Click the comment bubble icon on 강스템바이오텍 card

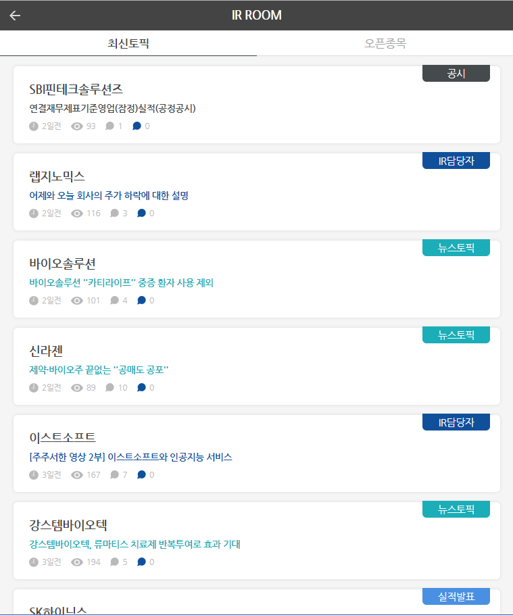coord(114,562)
